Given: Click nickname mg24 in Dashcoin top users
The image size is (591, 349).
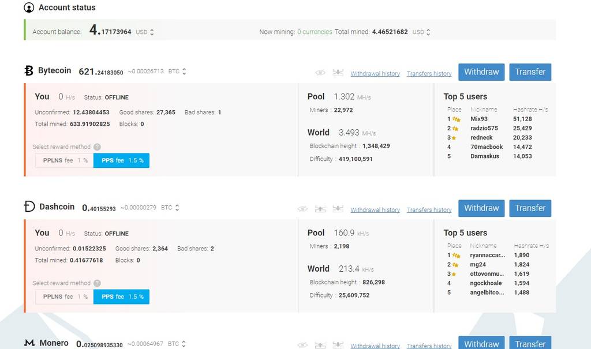Looking at the screenshot, I should point(478,265).
